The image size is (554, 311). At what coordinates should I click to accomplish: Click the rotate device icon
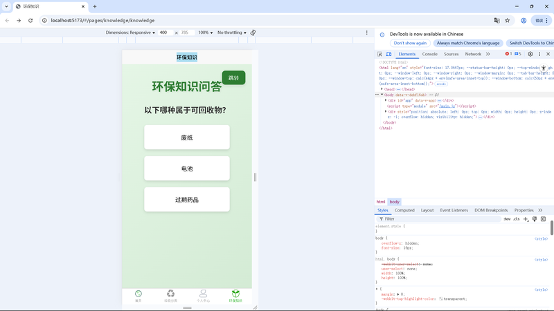(x=253, y=32)
